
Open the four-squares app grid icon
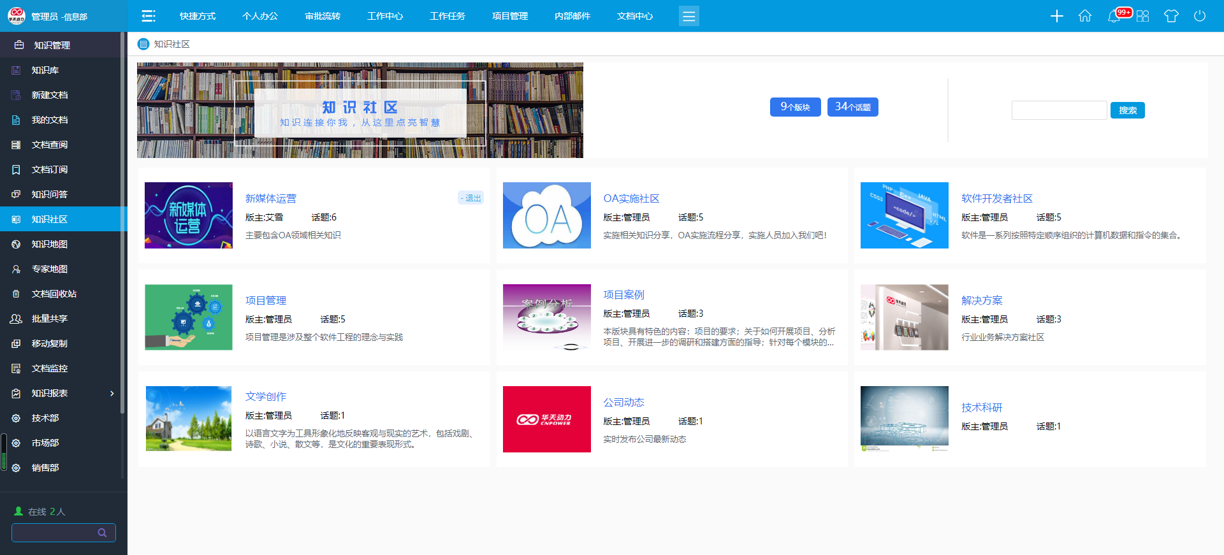click(x=1142, y=16)
